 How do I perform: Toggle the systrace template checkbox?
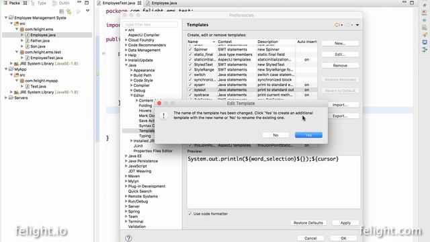click(x=190, y=95)
